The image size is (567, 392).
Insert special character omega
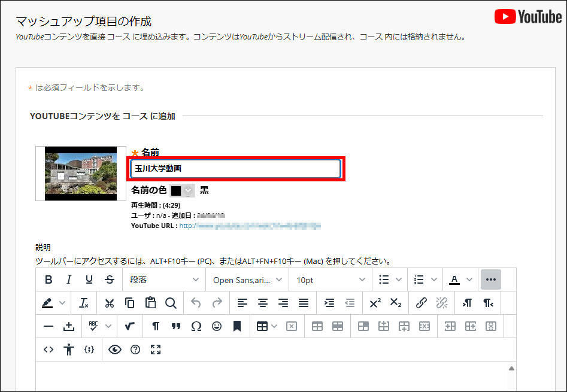196,326
